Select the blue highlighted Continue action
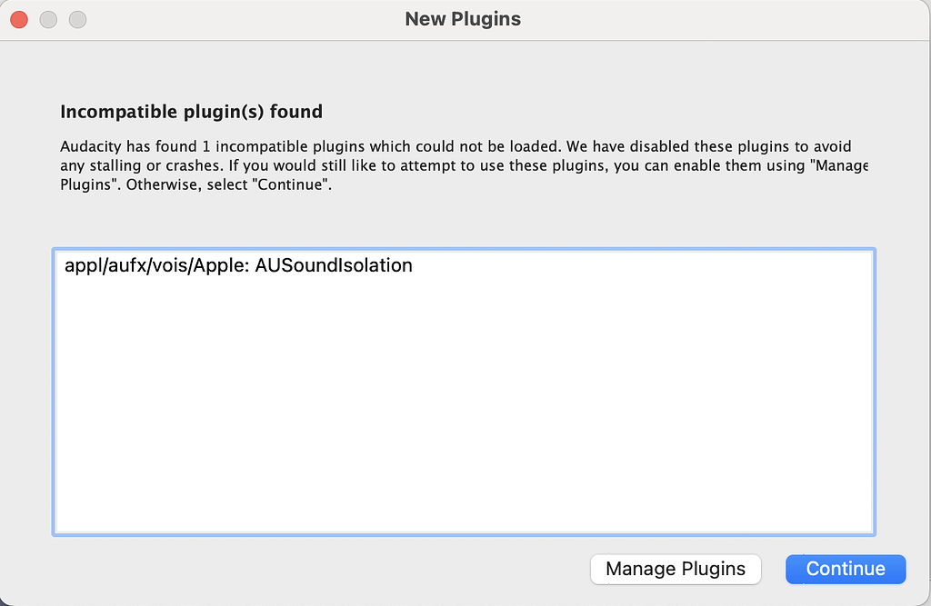The image size is (931, 606). pyautogui.click(x=845, y=569)
